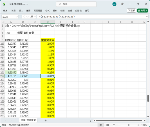Cancel formula entry with X icon
The image size is (150, 127).
click(24, 17)
